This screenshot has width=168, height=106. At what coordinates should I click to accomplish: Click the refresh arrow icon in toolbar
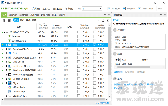pyautogui.click(x=103, y=20)
